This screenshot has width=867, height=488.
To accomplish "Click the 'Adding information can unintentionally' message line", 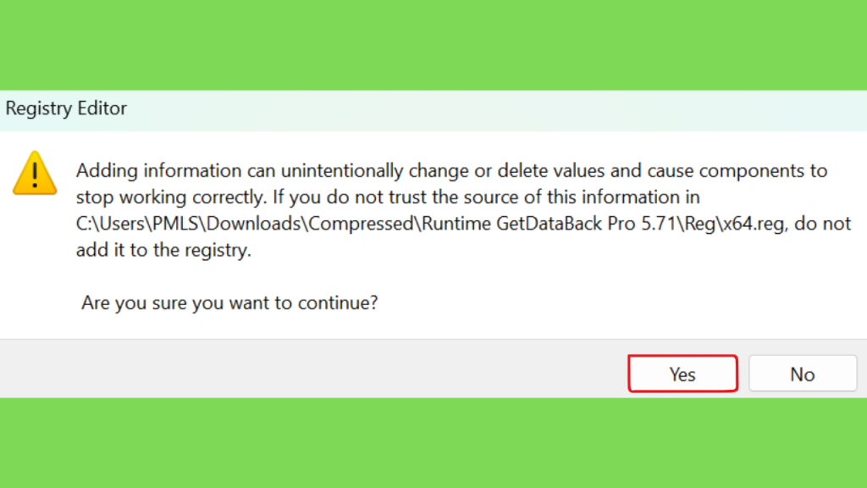I will (x=452, y=170).
